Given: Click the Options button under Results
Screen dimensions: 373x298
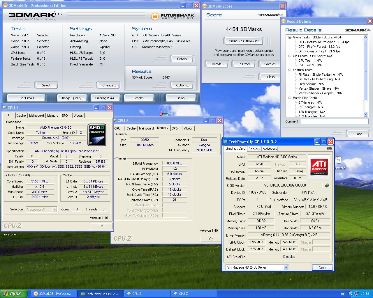Looking at the screenshot, I should [183, 85].
